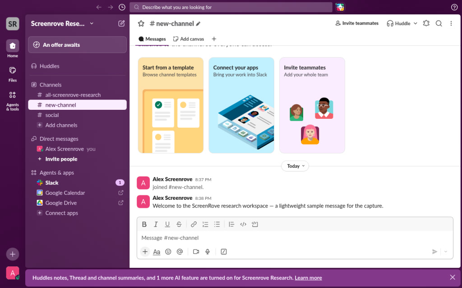Switch to the Messages tab
Image resolution: width=462 pixels, height=288 pixels.
[x=152, y=39]
